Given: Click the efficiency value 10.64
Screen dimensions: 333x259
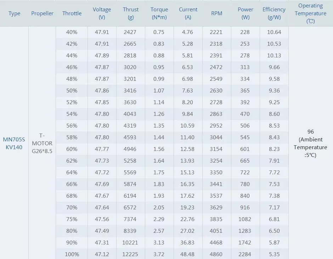Looking at the screenshot, I should [274, 32].
